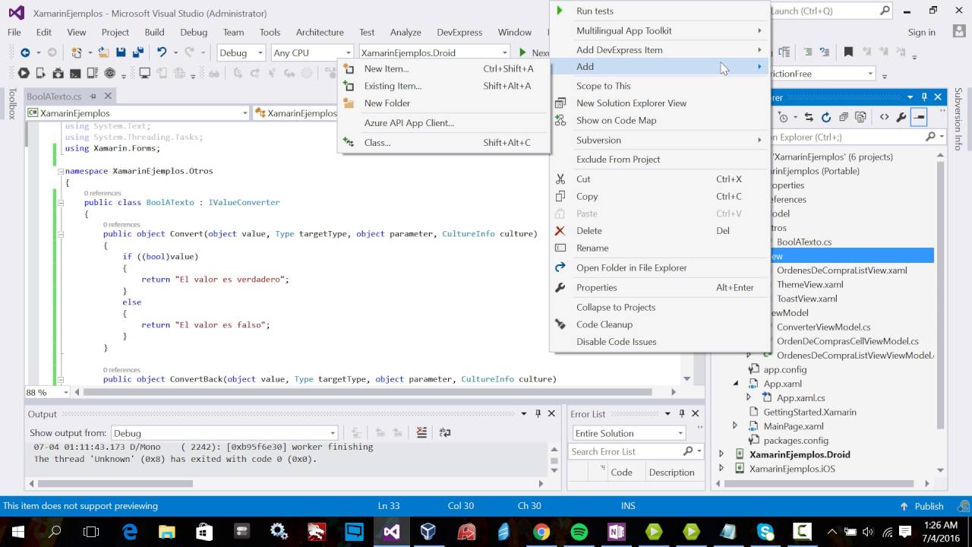Click the Sign in link
This screenshot has height=547, width=972.
[x=921, y=32]
